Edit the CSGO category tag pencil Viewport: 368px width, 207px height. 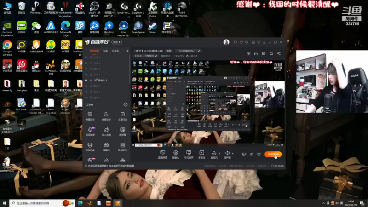click(156, 56)
